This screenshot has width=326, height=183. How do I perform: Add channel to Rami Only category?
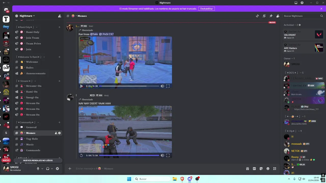pyautogui.click(x=59, y=27)
